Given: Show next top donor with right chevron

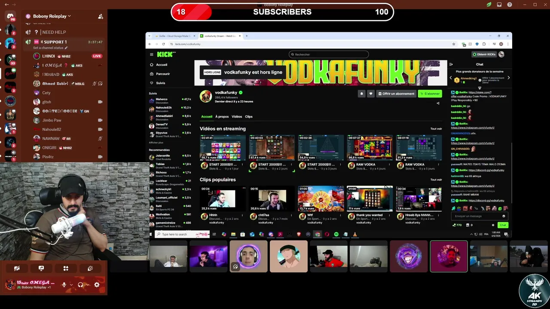Looking at the screenshot, I should click(x=508, y=78).
